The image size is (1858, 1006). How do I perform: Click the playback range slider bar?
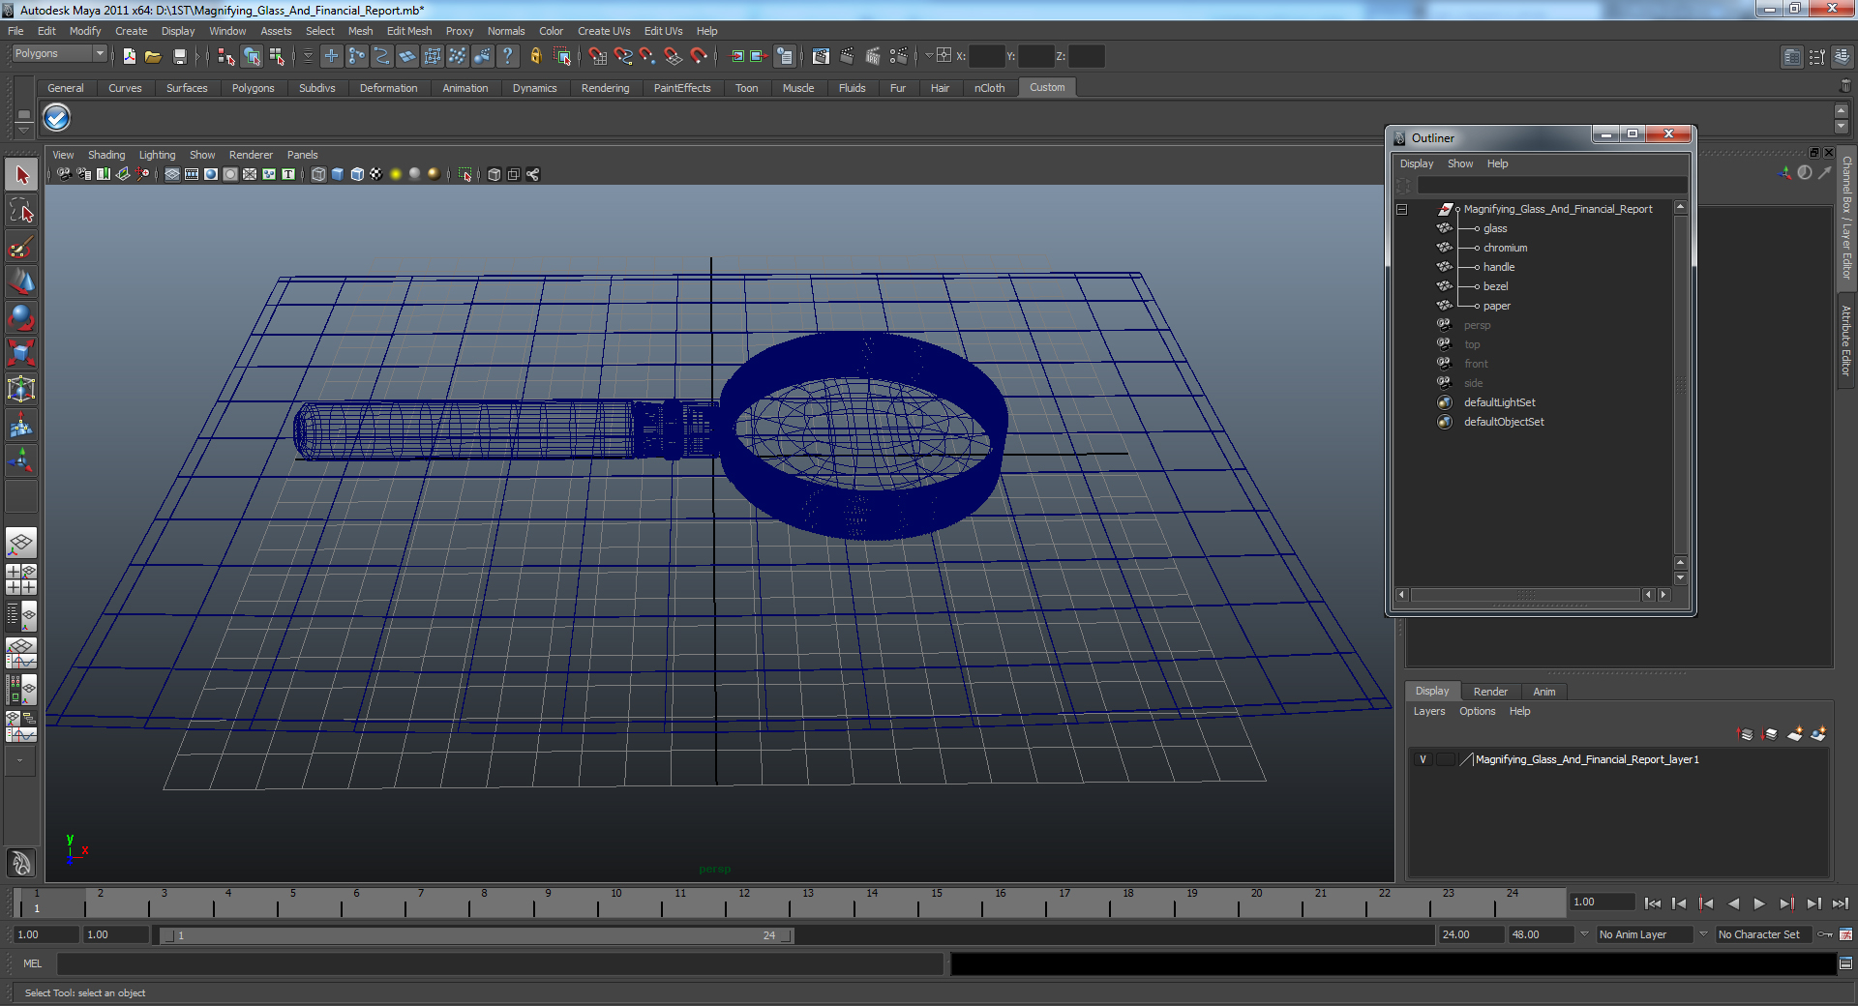point(477,935)
